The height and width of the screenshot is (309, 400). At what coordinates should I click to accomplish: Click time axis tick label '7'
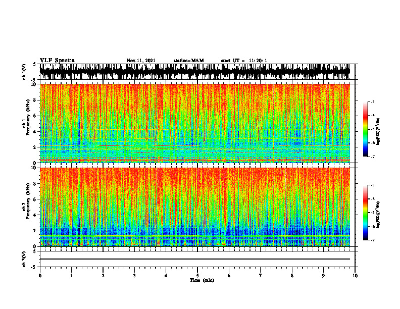[261, 276]
